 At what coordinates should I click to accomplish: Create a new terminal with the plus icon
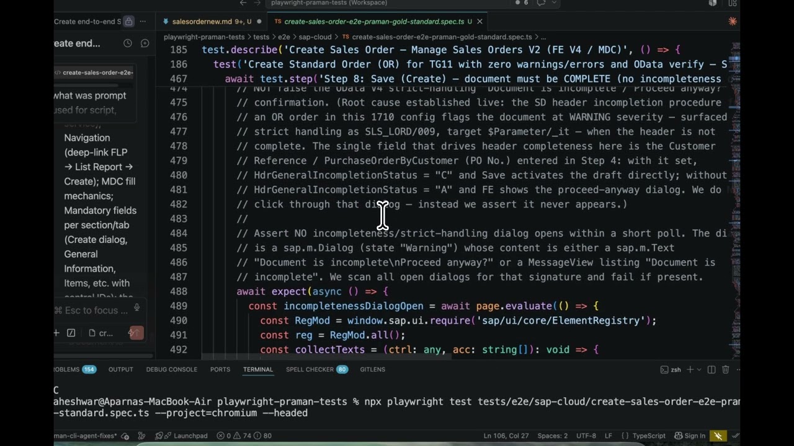click(690, 369)
